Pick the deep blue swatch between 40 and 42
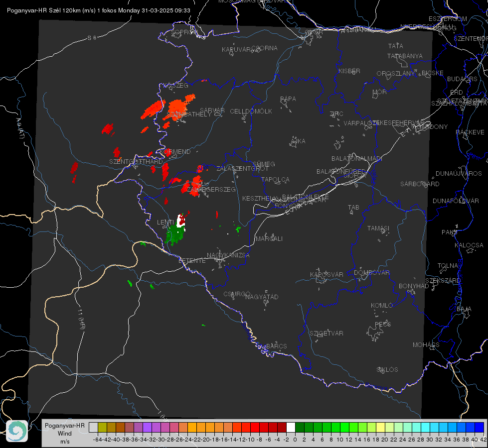The image size is (488, 448). coord(480,427)
